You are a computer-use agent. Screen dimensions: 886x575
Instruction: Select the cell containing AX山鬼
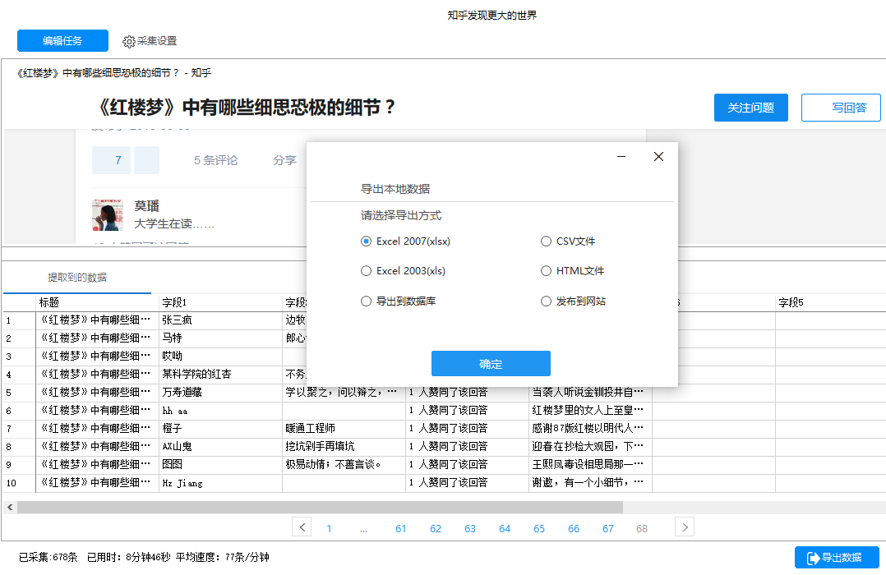pyautogui.click(x=221, y=447)
